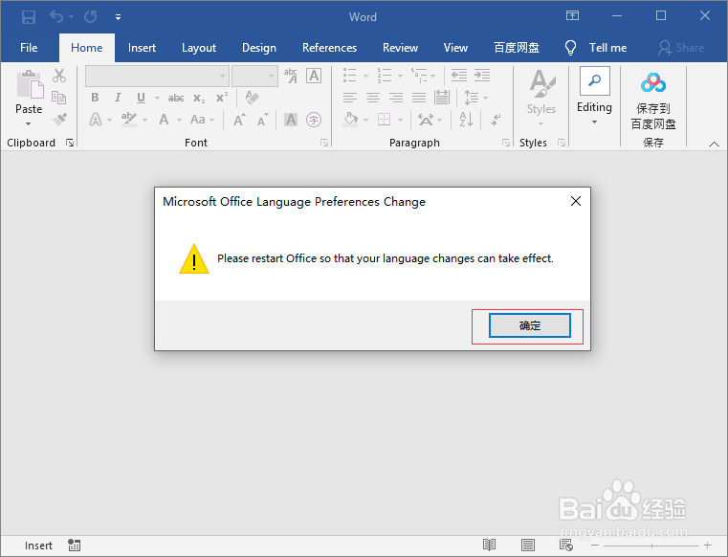
Task: Click the Character Border icon
Action: tap(314, 76)
